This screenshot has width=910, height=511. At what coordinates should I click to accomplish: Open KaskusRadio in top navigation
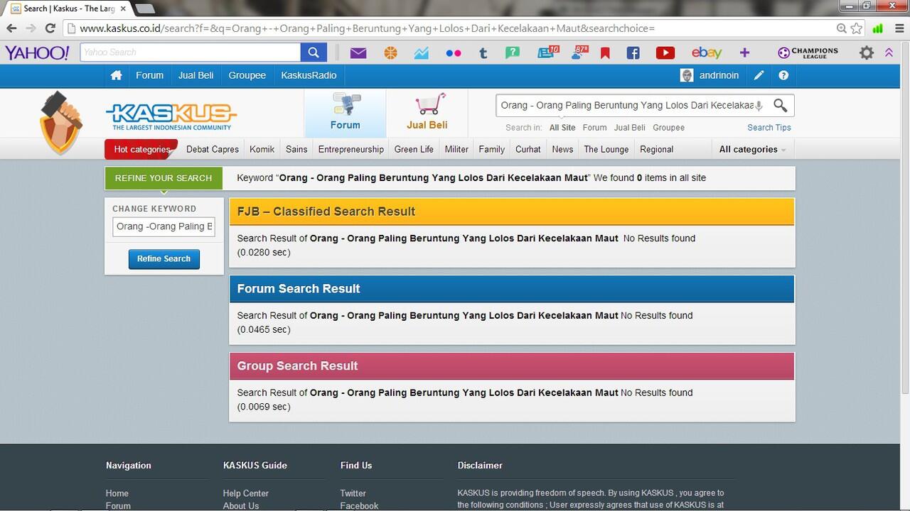309,75
